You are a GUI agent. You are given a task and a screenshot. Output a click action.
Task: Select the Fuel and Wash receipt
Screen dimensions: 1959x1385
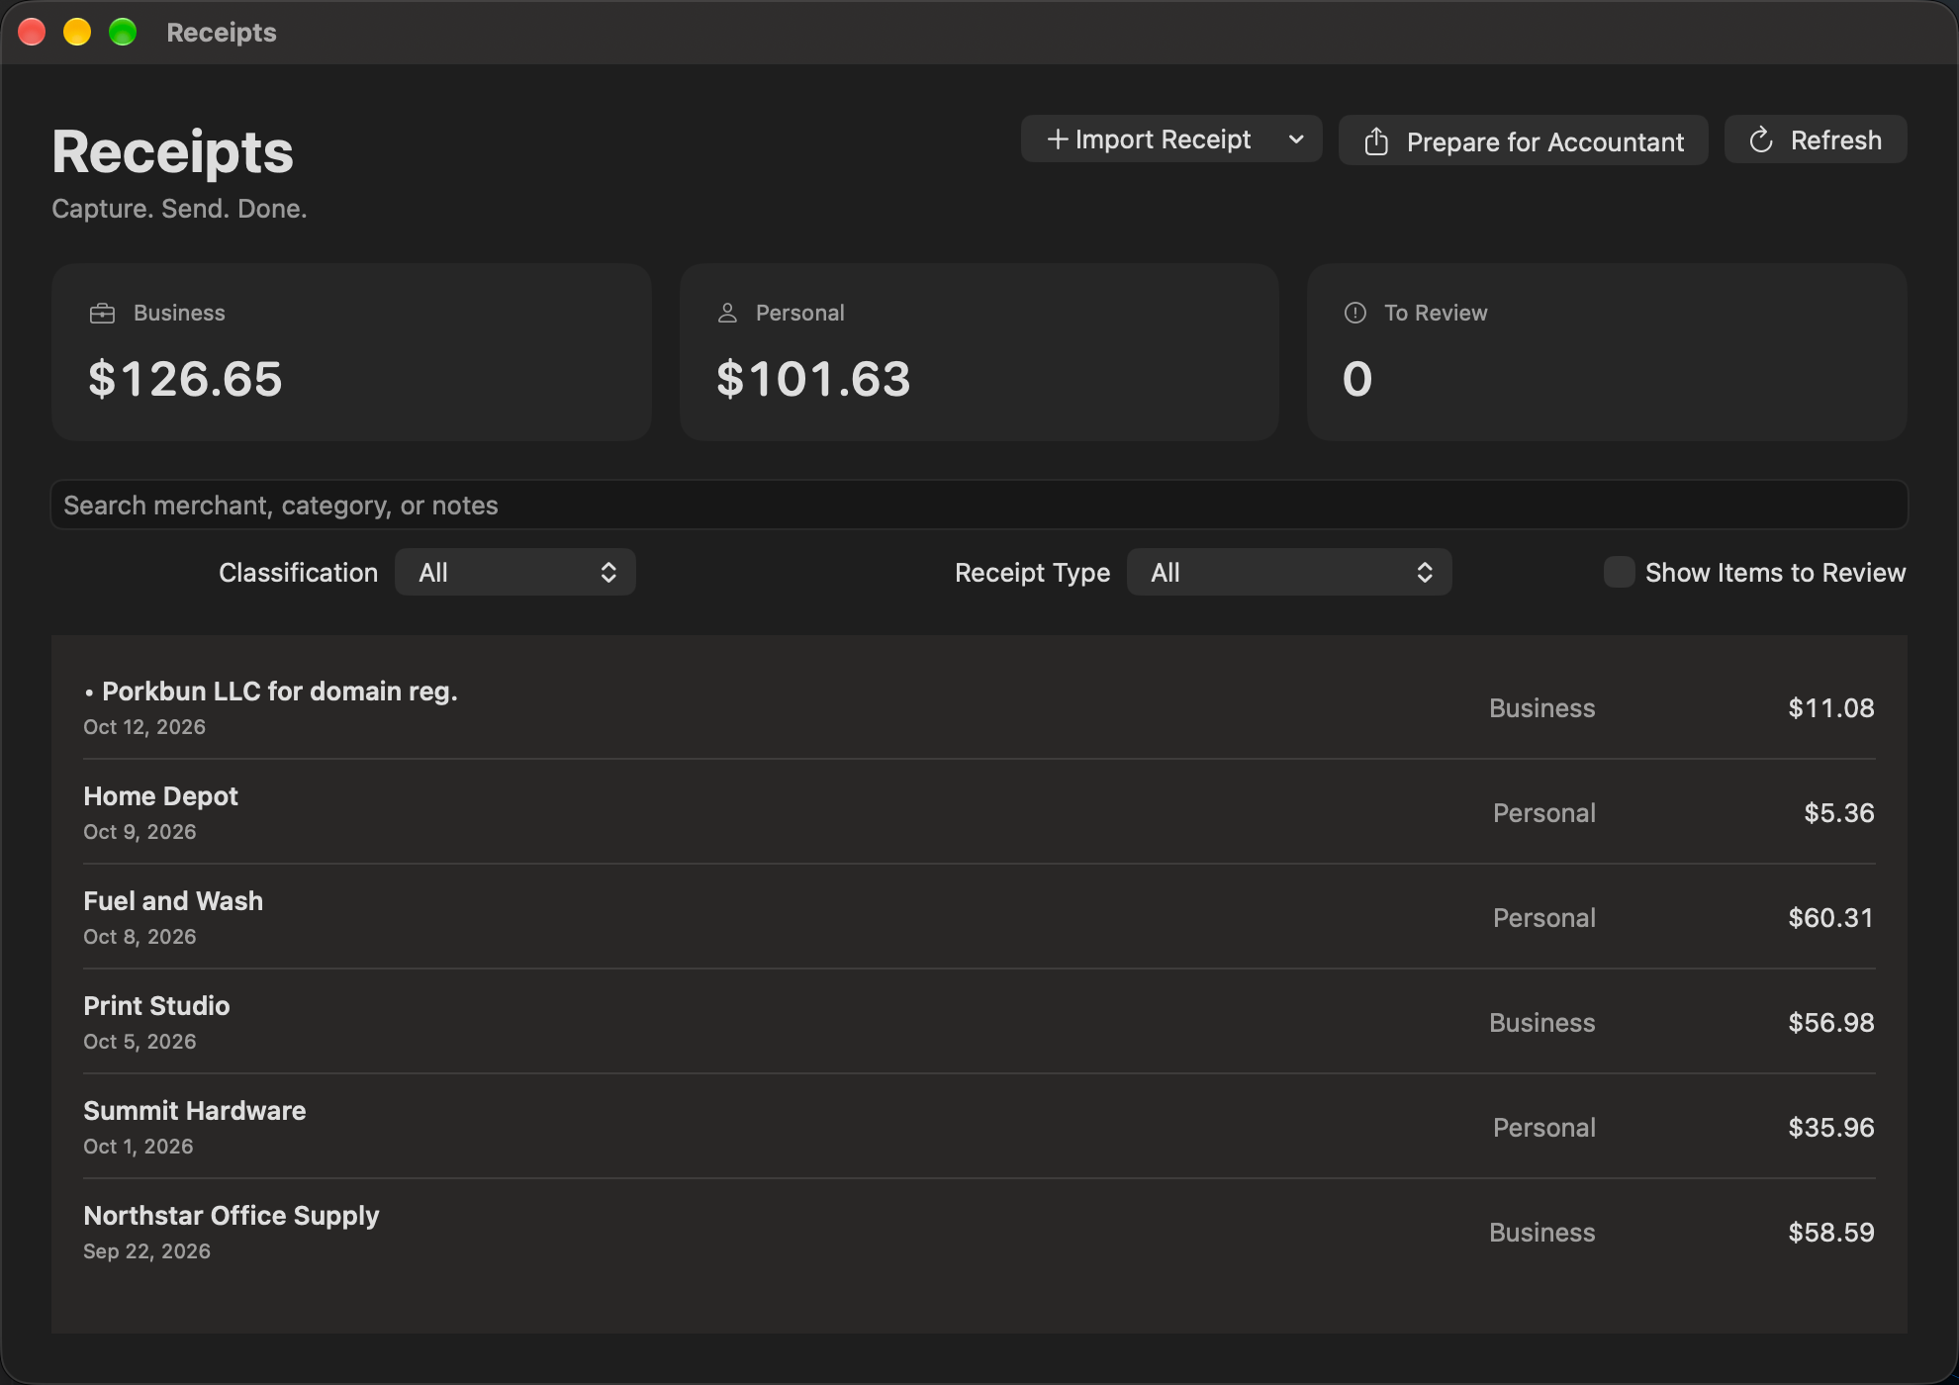point(979,917)
